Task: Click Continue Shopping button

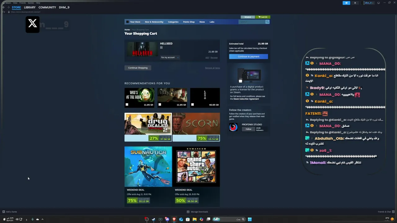Action: click(x=138, y=68)
